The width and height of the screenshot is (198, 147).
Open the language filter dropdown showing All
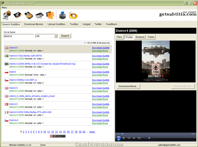pos(47,36)
